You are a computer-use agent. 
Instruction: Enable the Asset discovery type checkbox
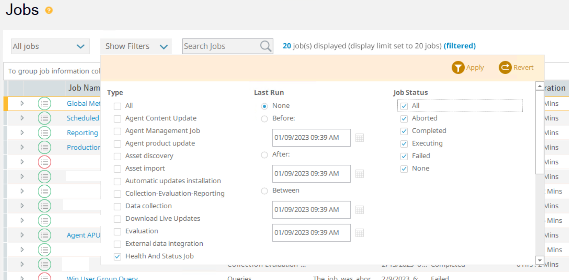point(117,156)
